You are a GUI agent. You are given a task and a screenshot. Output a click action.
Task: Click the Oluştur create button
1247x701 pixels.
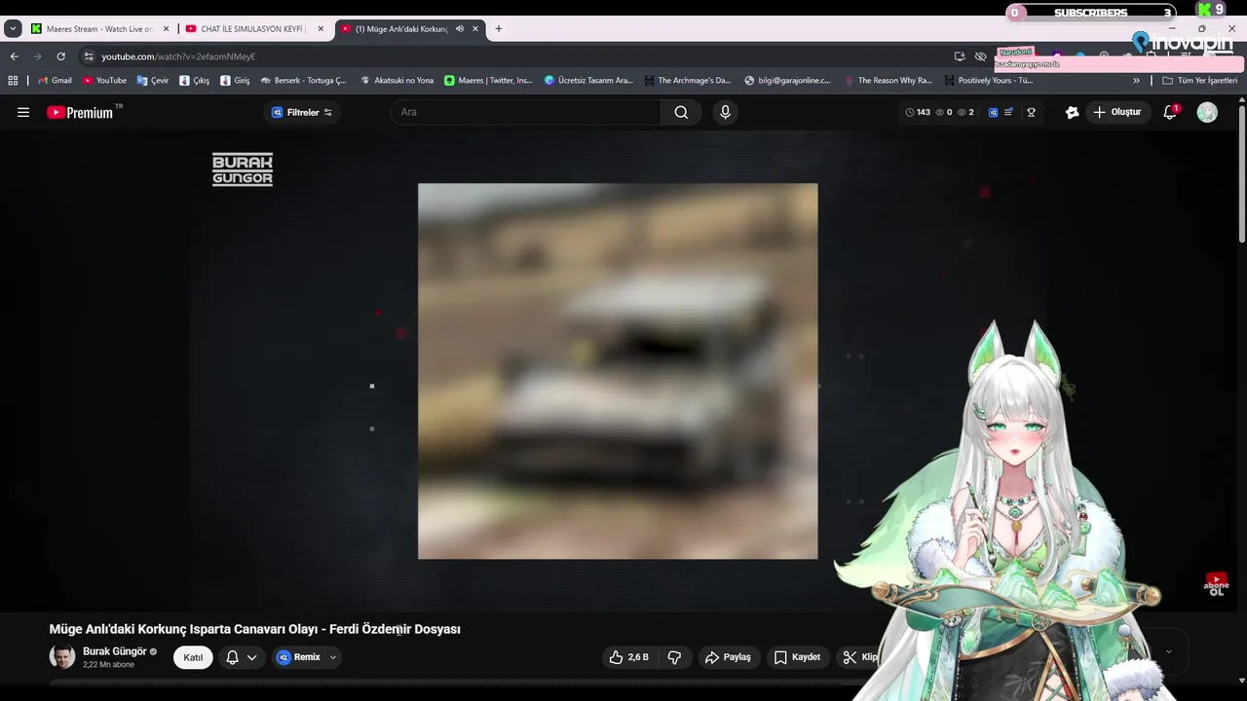[1116, 112]
